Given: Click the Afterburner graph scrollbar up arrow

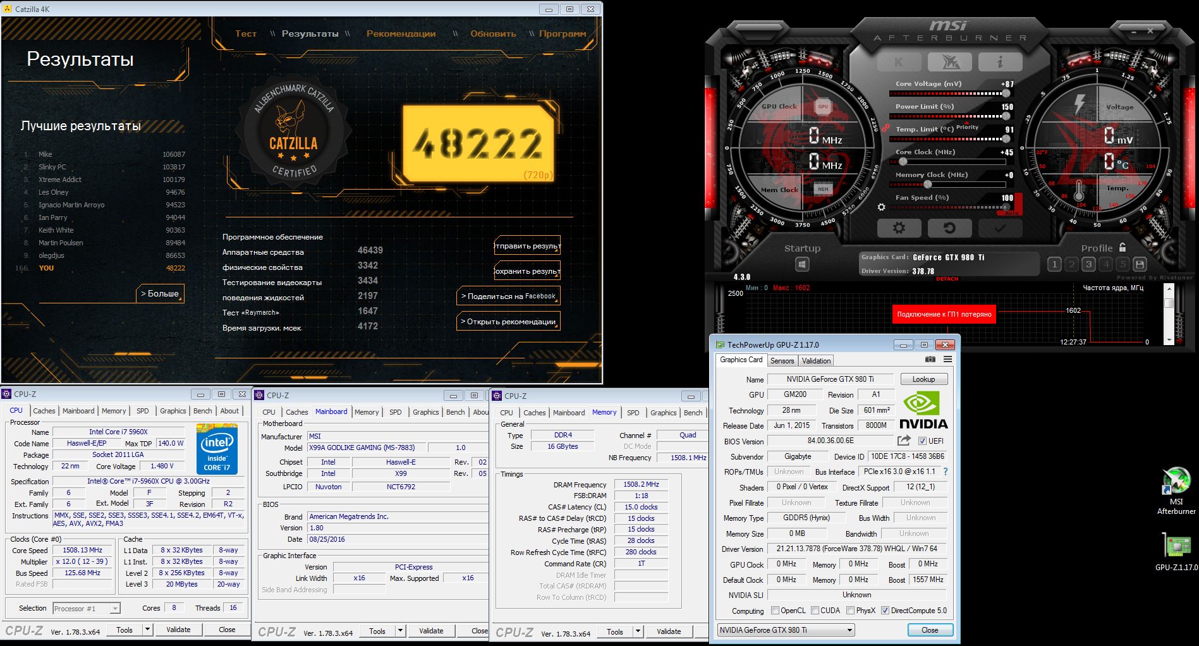Looking at the screenshot, I should point(1169,289).
